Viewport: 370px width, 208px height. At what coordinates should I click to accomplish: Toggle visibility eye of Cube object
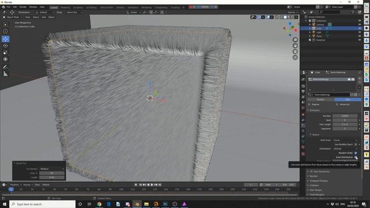point(360,28)
